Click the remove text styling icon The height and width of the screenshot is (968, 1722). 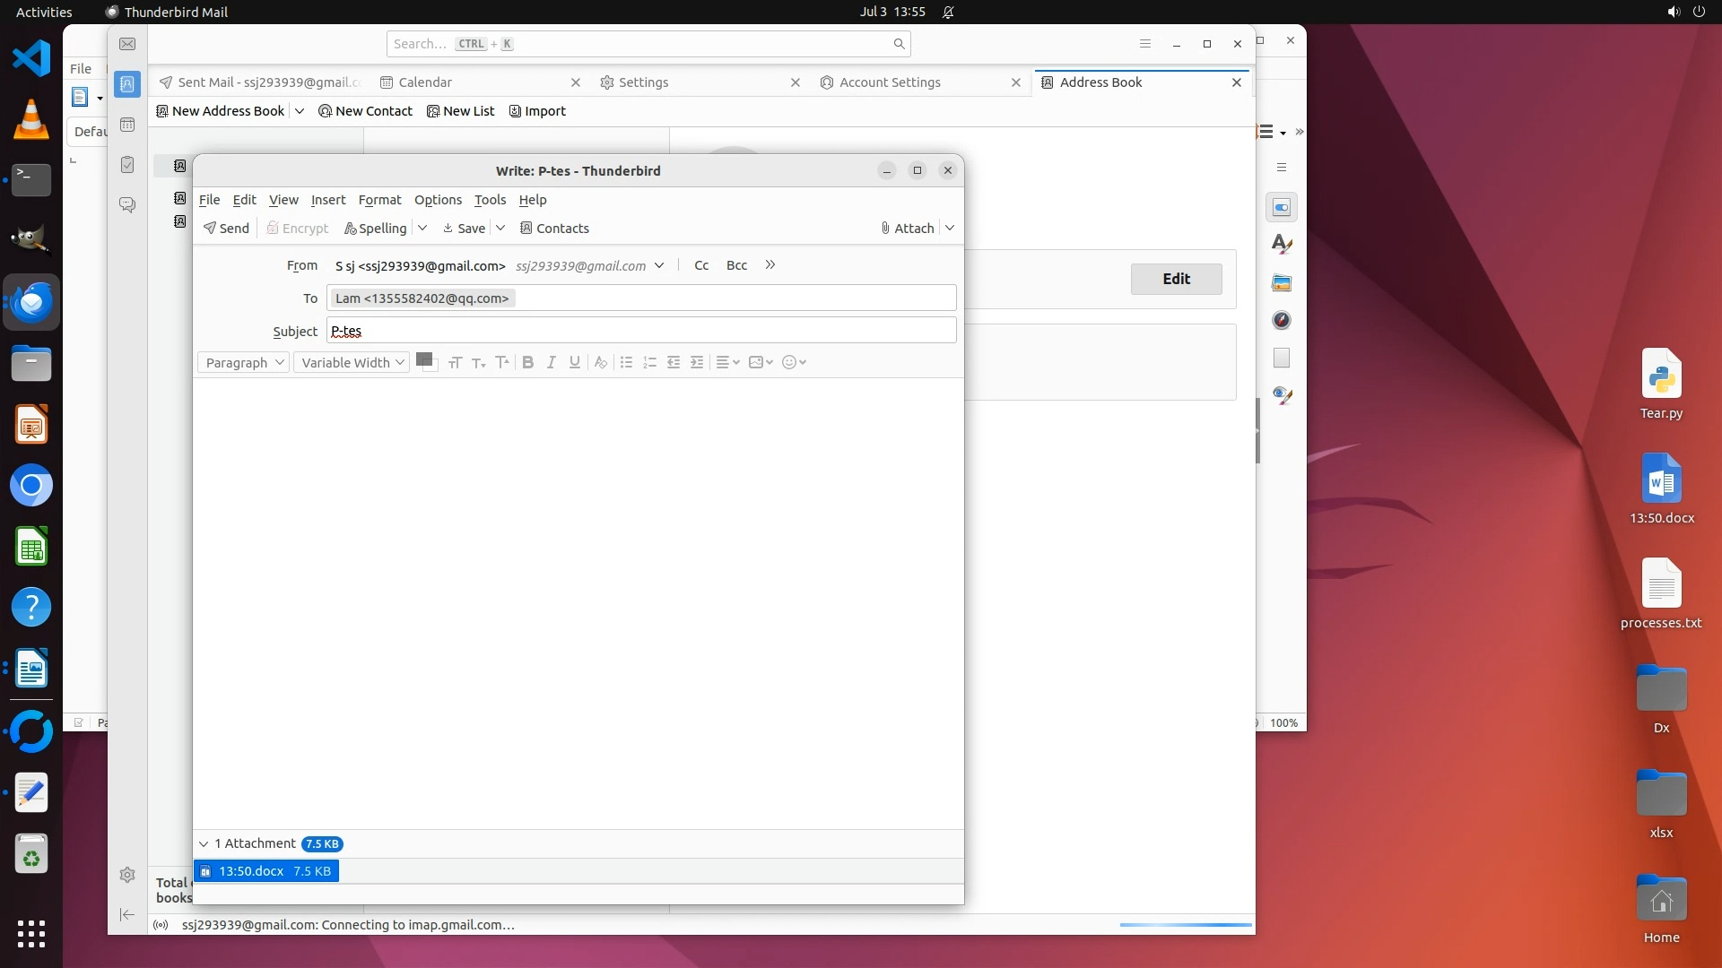601,362
